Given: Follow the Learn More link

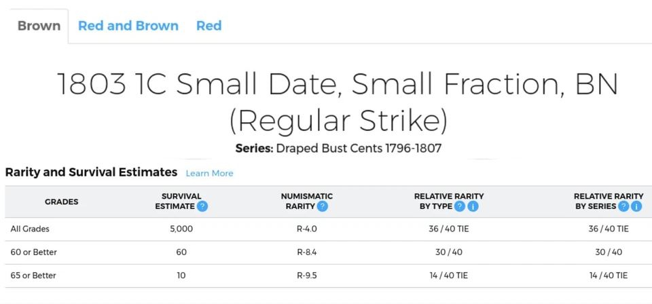Looking at the screenshot, I should [x=209, y=173].
